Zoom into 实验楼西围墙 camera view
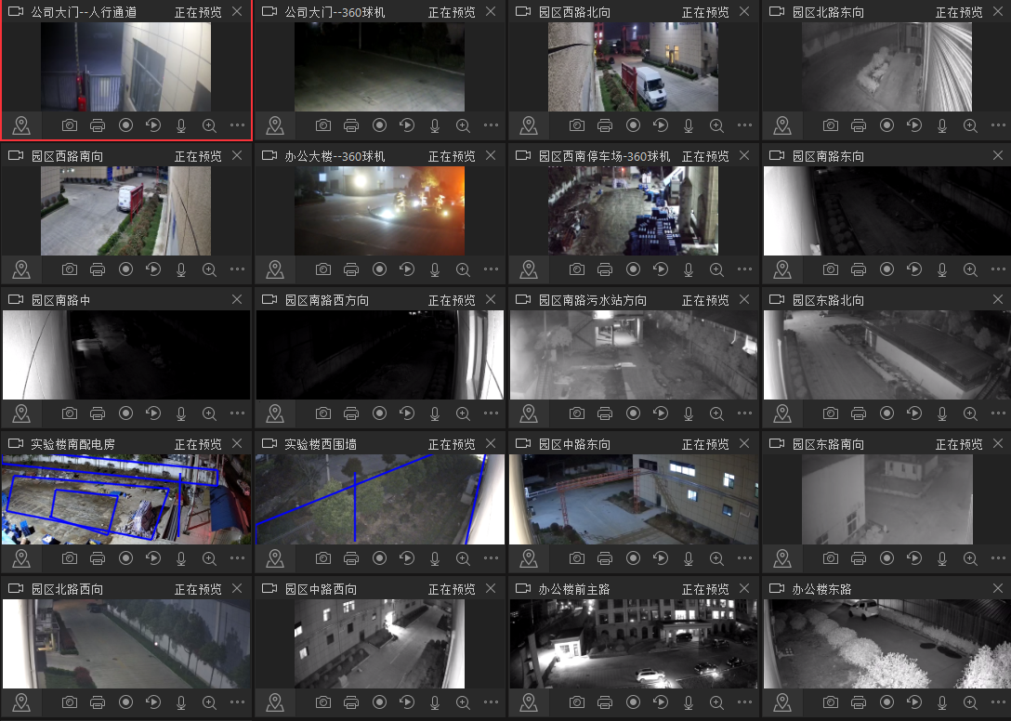 [463, 557]
